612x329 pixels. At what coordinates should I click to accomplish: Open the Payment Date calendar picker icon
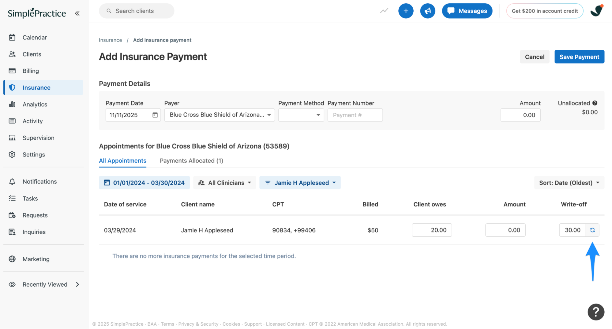pos(155,115)
